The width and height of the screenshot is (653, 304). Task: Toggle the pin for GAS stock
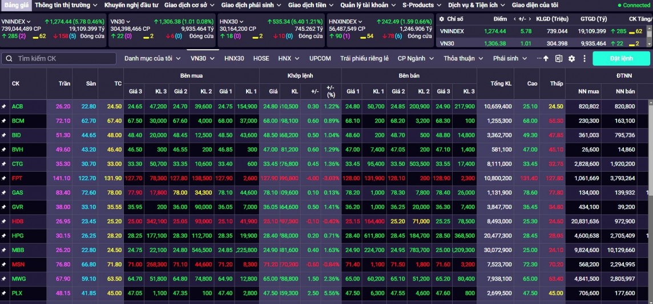tap(4, 192)
